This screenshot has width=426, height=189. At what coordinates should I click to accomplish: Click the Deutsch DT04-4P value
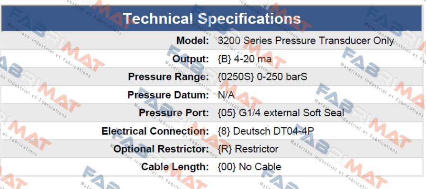point(273,131)
